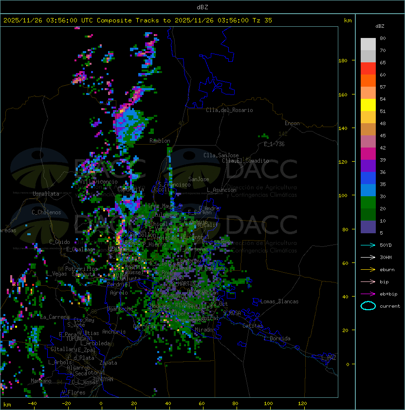Click the '2025/11/26 03:56:00 UTC Composite Tracks' header text
This screenshot has width=405, height=410.
tap(81, 20)
